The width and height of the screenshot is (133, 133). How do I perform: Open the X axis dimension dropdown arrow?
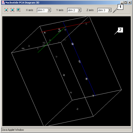click(x=49, y=10)
